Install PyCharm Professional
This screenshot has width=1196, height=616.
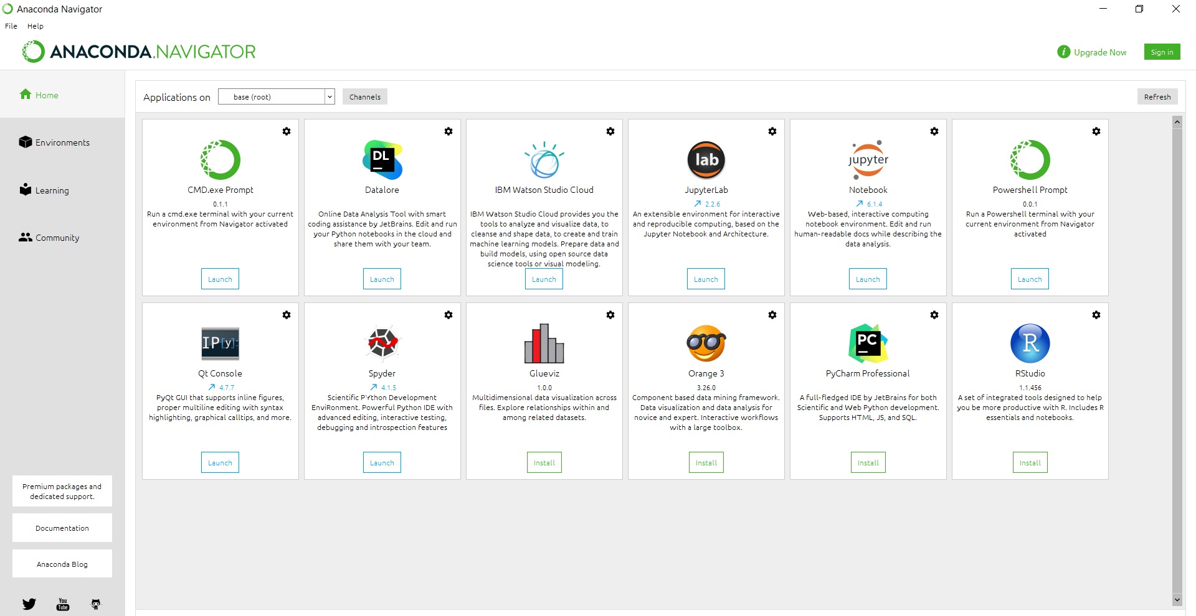[x=868, y=462]
